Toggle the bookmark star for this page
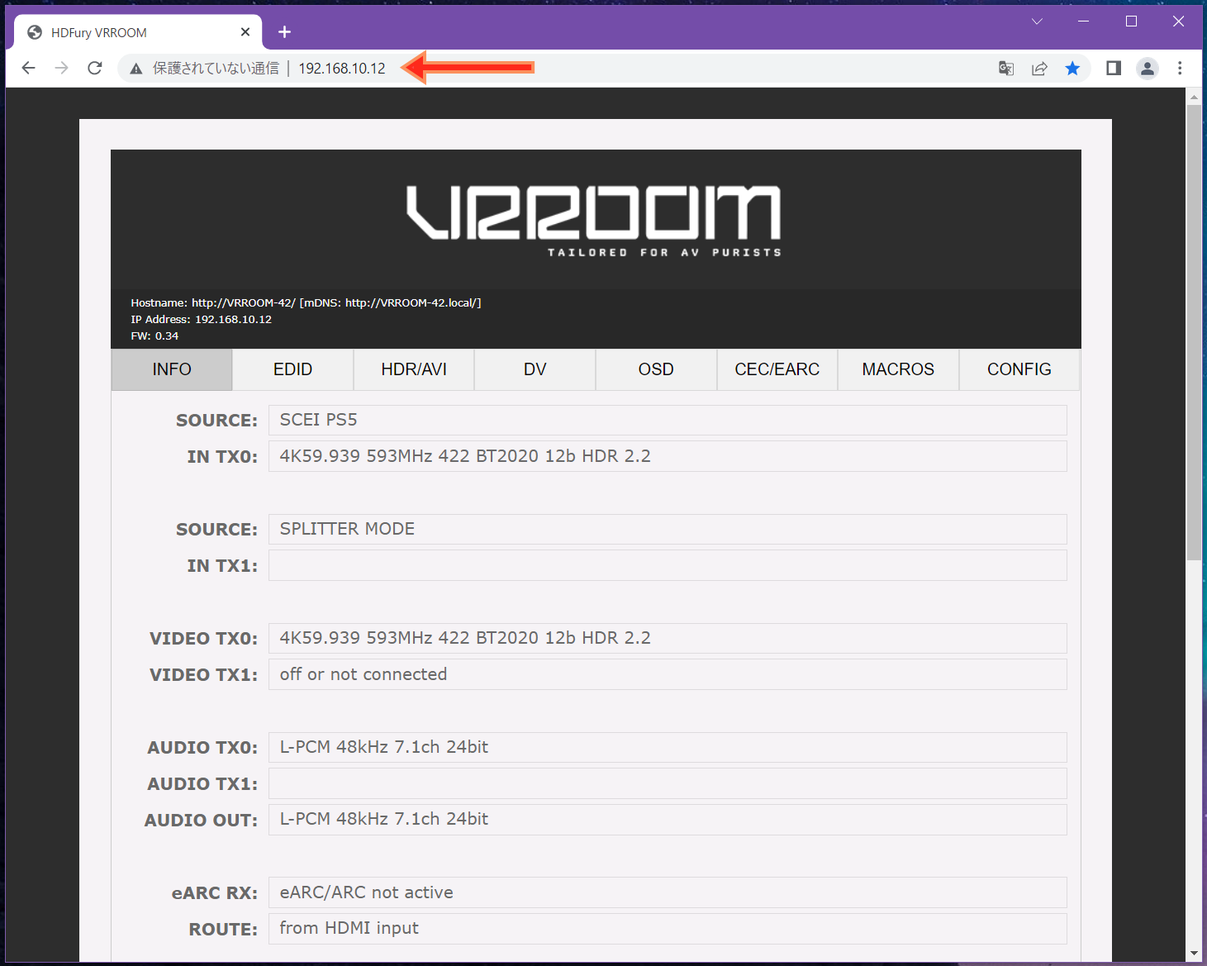 pyautogui.click(x=1072, y=69)
